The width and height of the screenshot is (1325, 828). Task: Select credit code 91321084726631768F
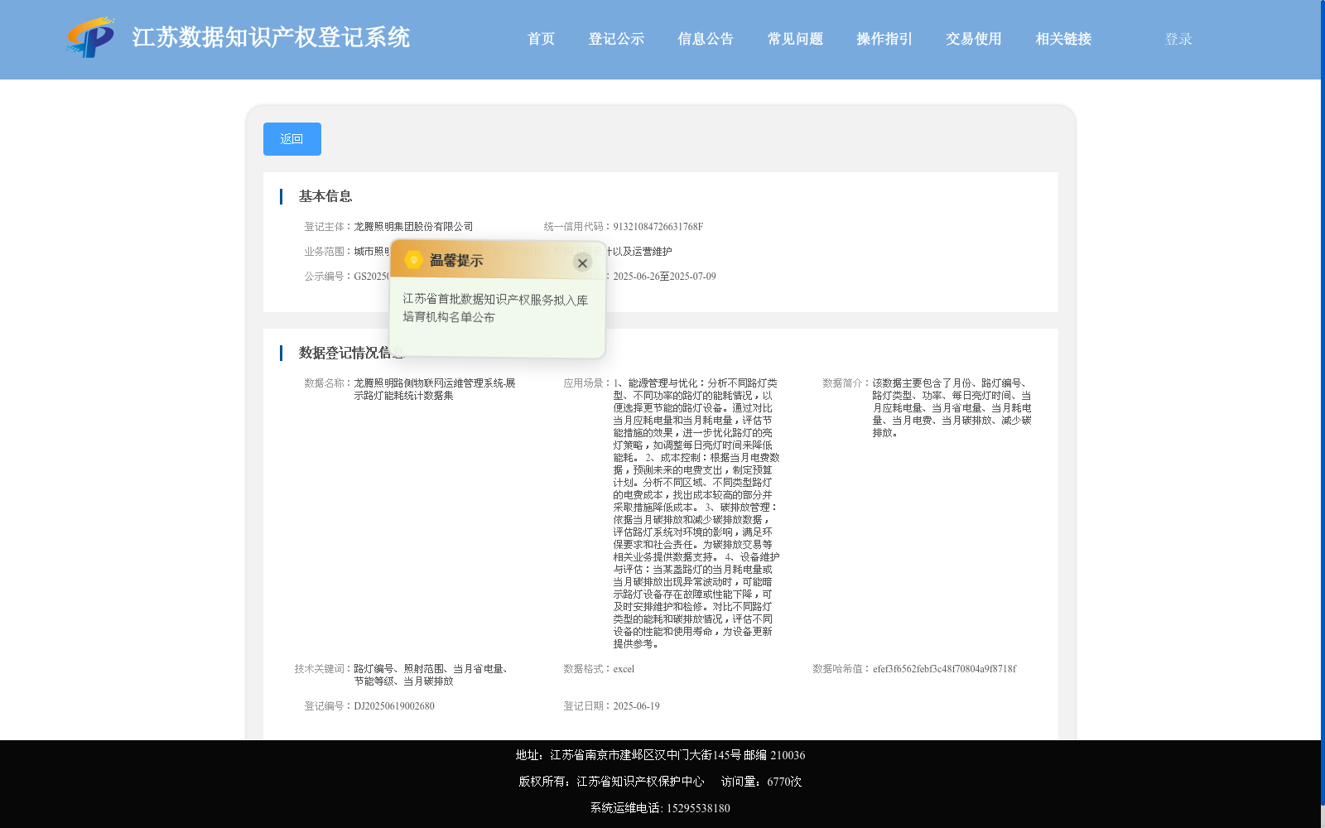658,227
